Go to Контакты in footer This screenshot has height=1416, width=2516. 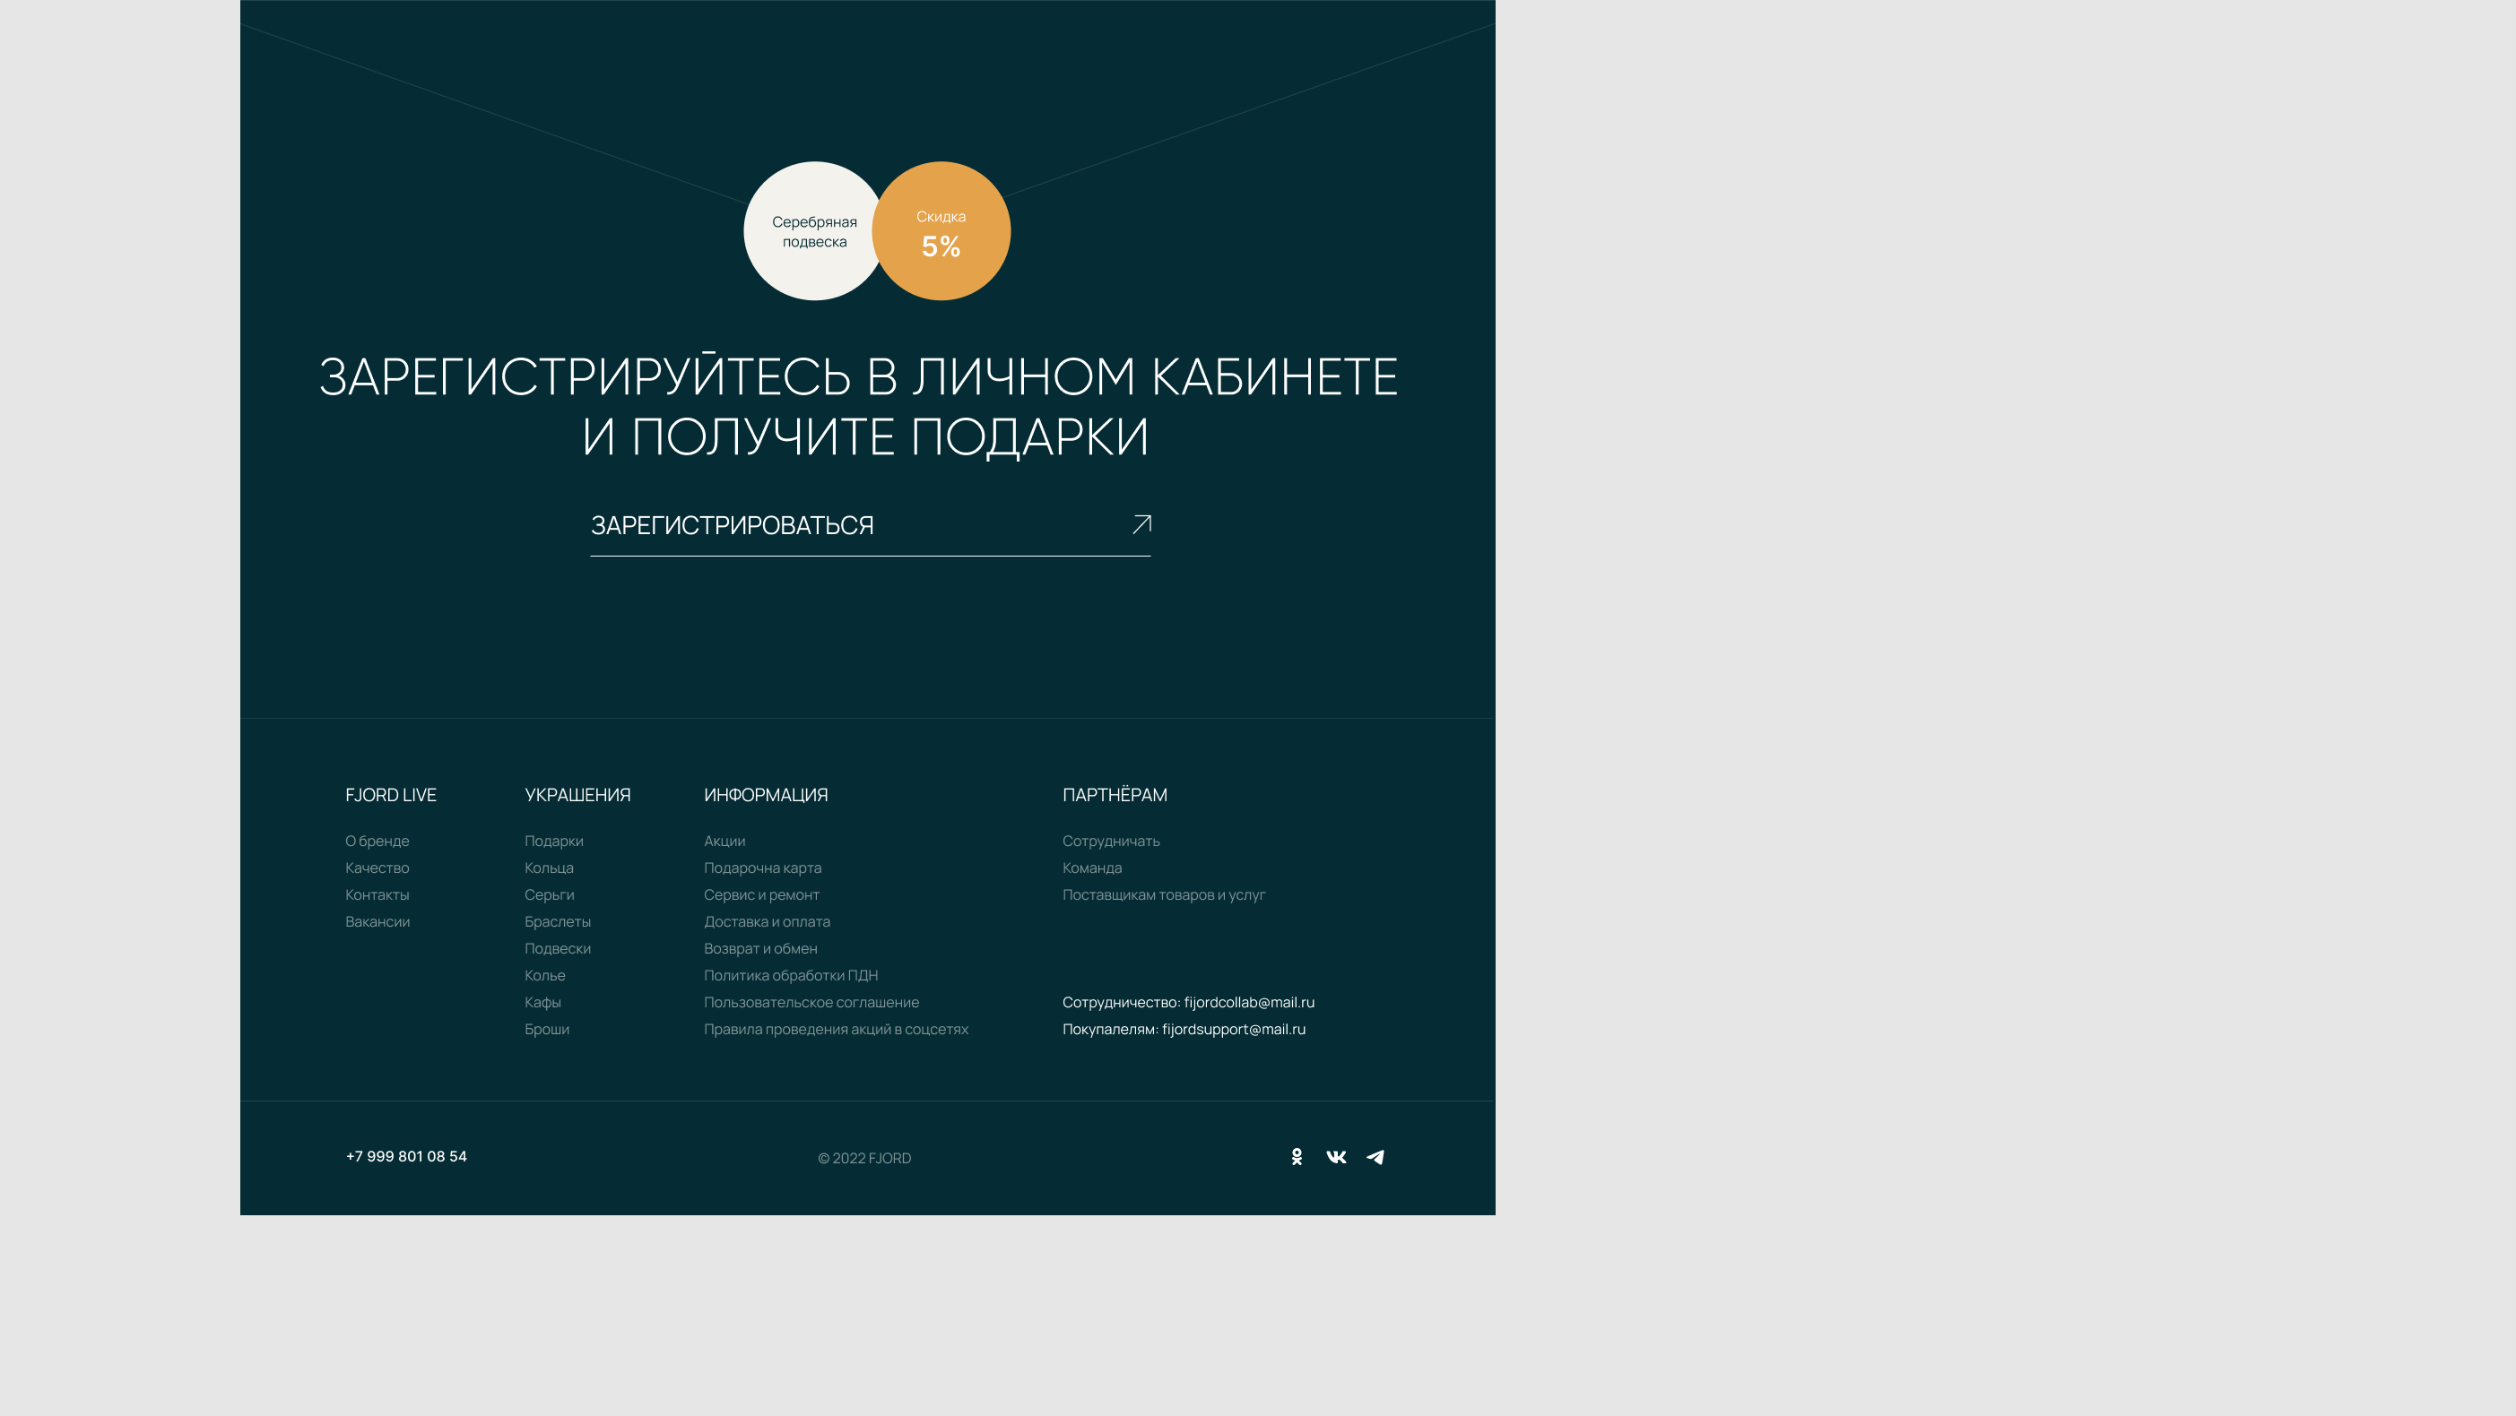pos(377,894)
